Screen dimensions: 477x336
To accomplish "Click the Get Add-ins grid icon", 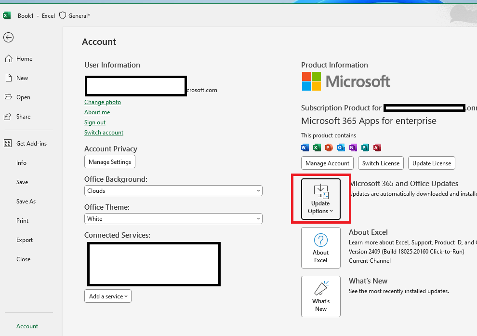I will pos(8,143).
